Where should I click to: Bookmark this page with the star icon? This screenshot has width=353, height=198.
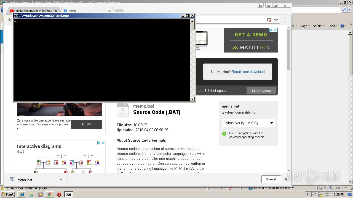tap(276, 20)
